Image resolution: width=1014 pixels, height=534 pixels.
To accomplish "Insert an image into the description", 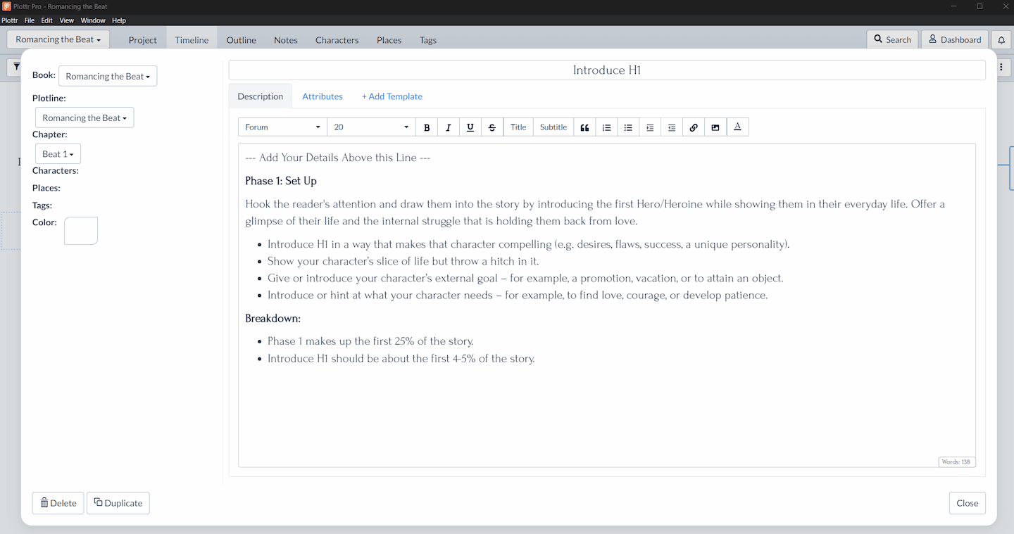I will point(715,127).
